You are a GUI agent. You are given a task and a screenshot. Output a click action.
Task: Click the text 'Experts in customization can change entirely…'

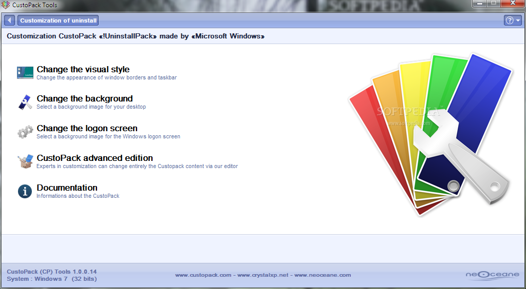(x=137, y=166)
